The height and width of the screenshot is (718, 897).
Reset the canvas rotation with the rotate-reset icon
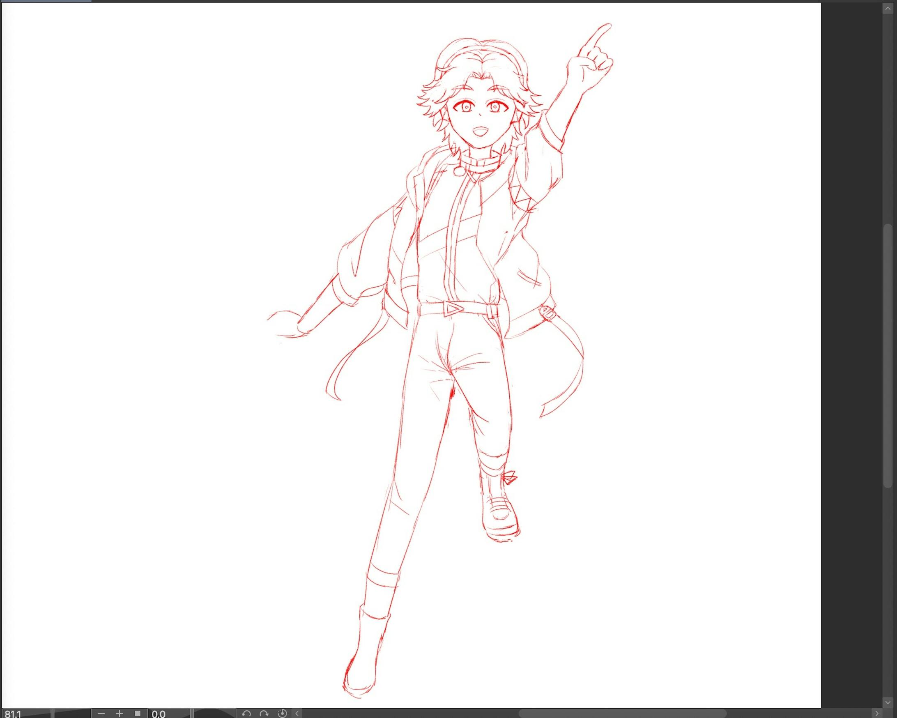point(283,714)
